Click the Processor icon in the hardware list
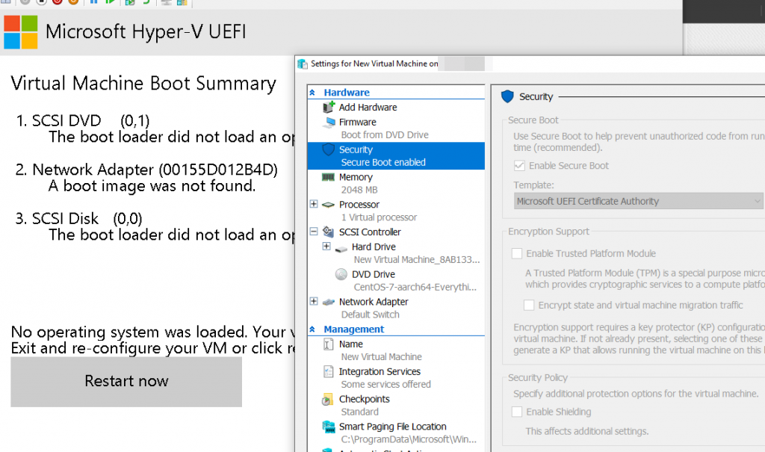 (x=329, y=205)
